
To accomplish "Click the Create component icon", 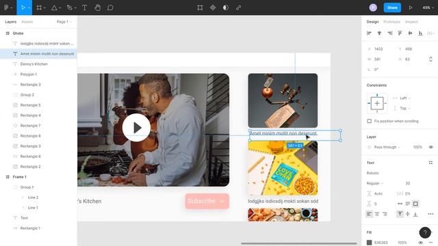I will (x=213, y=8).
